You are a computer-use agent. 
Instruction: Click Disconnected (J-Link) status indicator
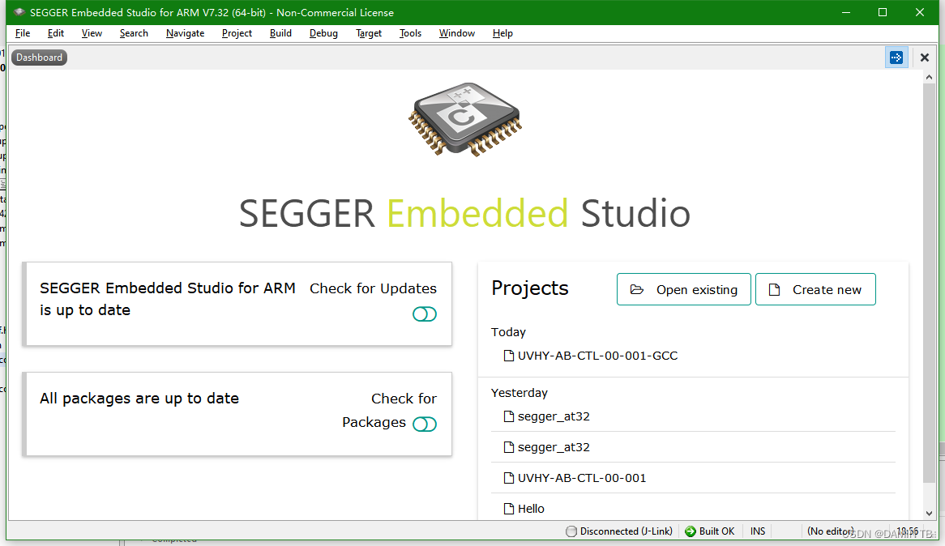(x=619, y=531)
